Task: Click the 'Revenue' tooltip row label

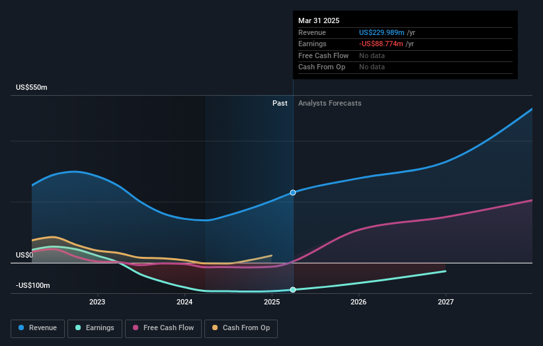Action: (312, 32)
